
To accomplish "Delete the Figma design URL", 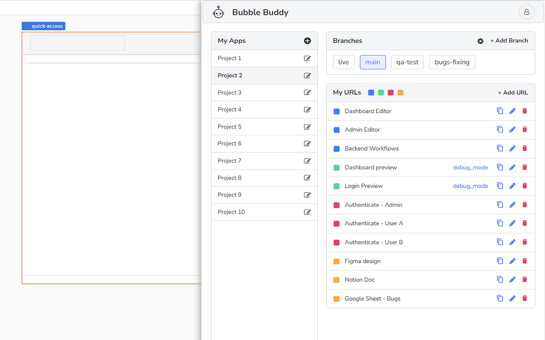I will pos(525,261).
